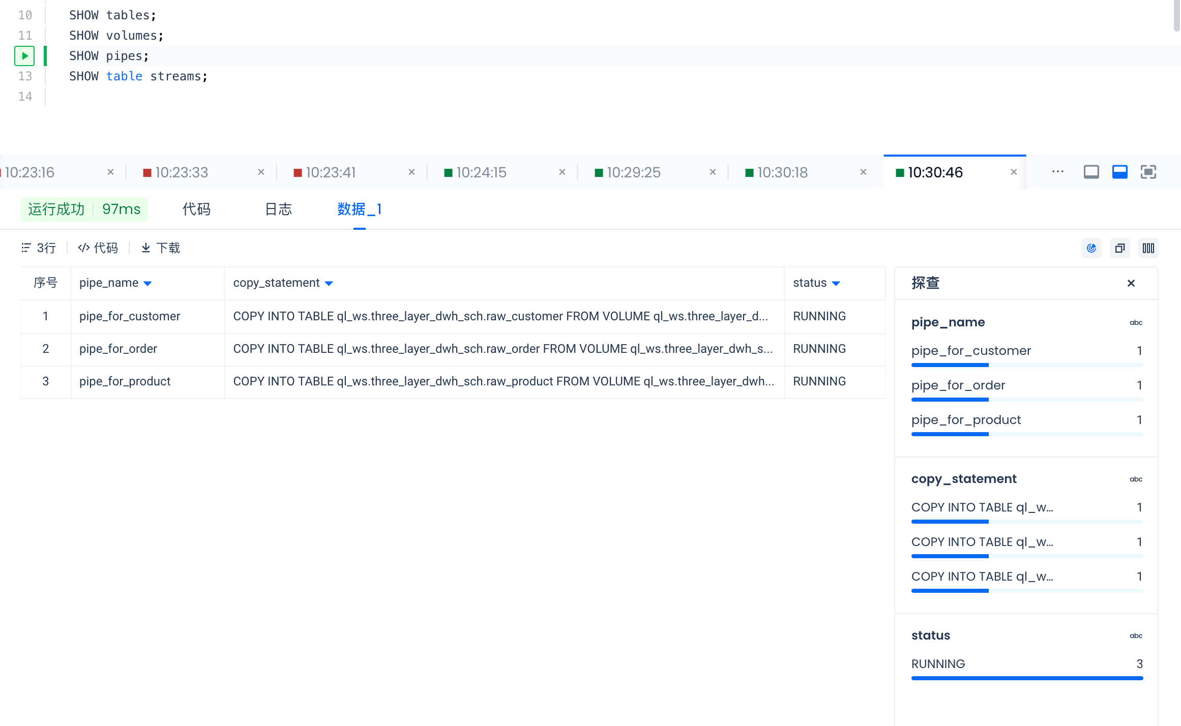Open the status column dropdown arrow
The height and width of the screenshot is (726, 1181).
point(836,284)
